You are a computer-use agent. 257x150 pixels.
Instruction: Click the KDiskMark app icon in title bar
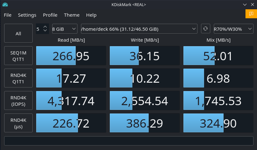coord(5,4)
